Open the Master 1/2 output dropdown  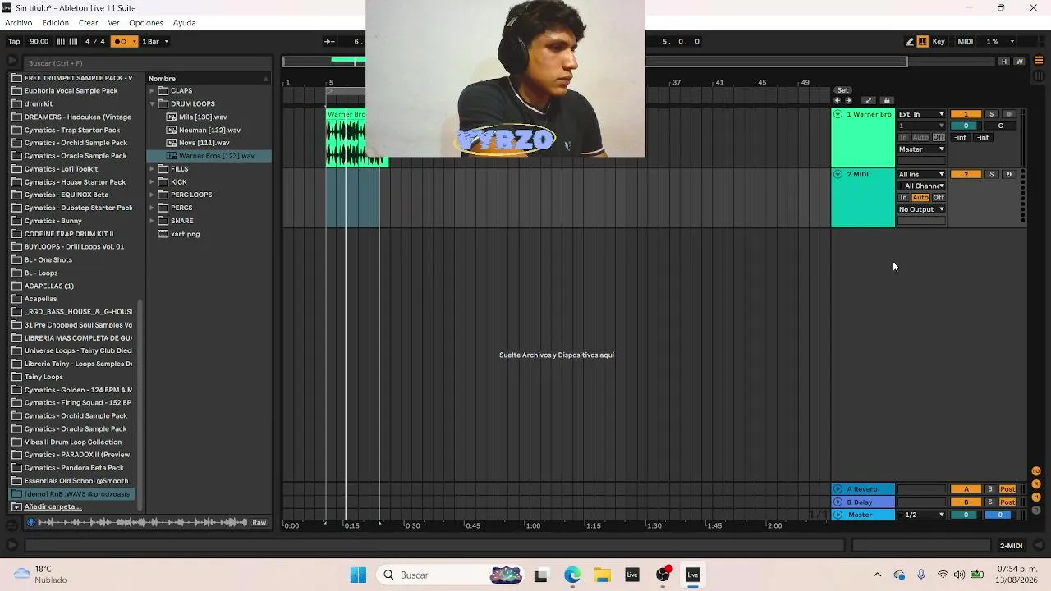click(x=921, y=515)
